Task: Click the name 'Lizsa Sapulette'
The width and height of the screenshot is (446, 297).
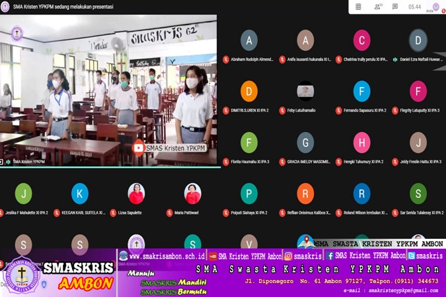Action: coord(130,213)
